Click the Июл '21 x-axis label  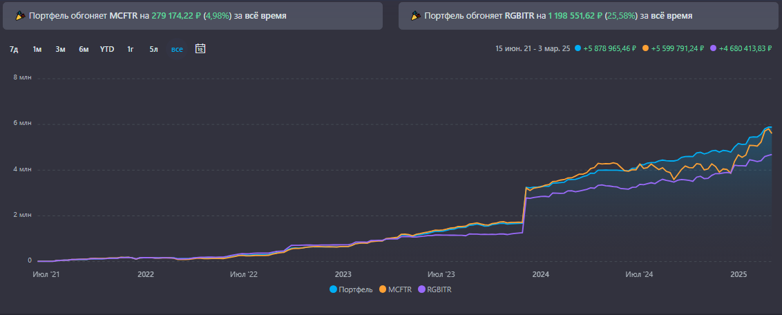coord(46,274)
